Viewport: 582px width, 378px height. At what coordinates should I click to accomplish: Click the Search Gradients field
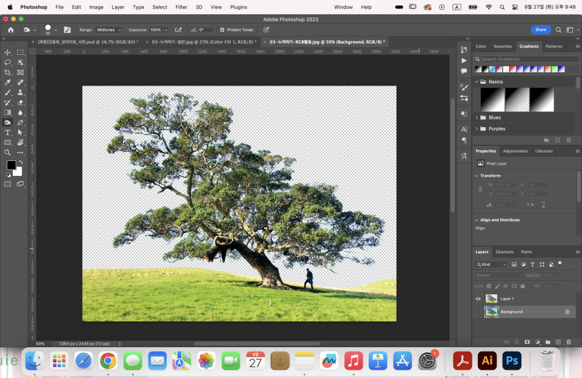coord(524,59)
